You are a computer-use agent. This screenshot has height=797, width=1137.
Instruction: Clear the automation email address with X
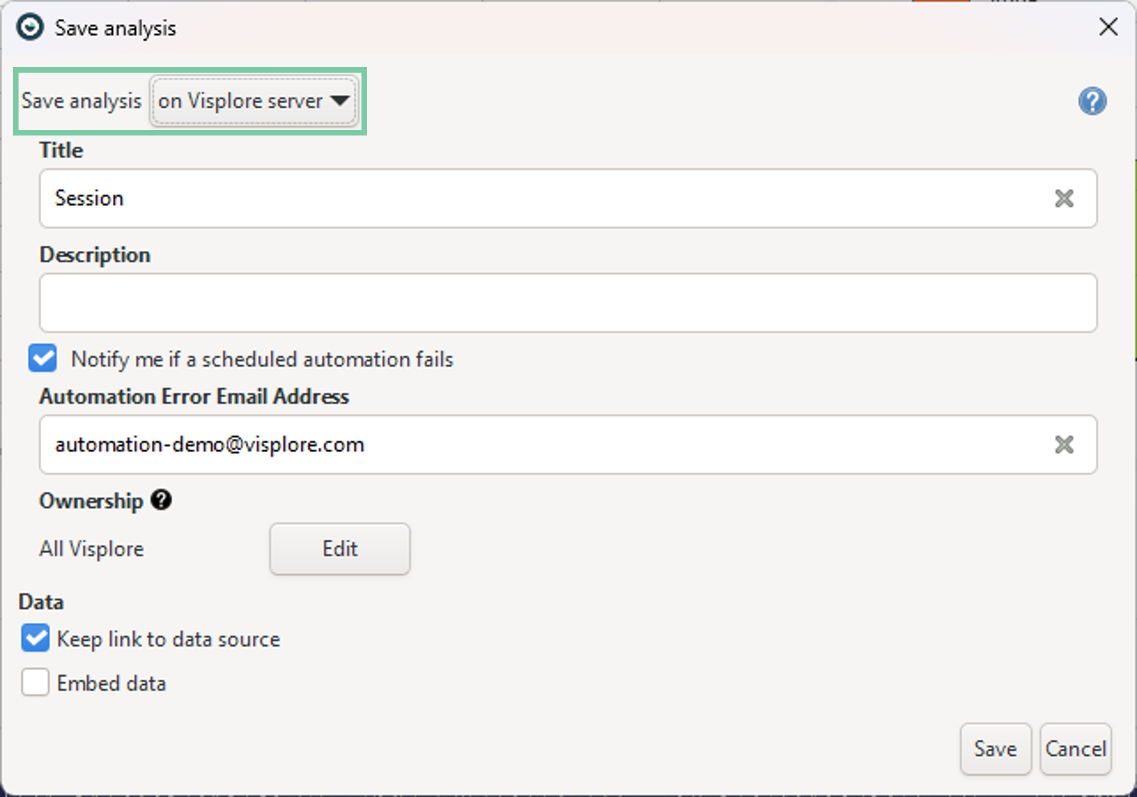tap(1063, 445)
